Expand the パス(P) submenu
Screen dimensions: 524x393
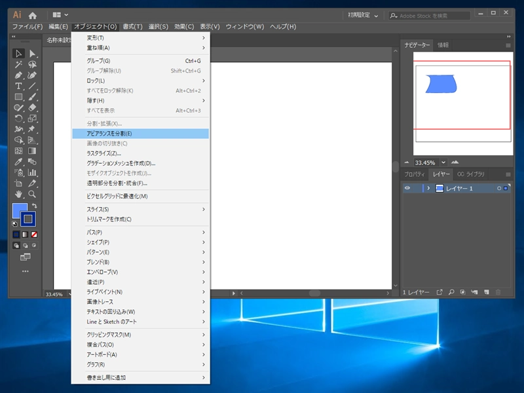tap(141, 233)
